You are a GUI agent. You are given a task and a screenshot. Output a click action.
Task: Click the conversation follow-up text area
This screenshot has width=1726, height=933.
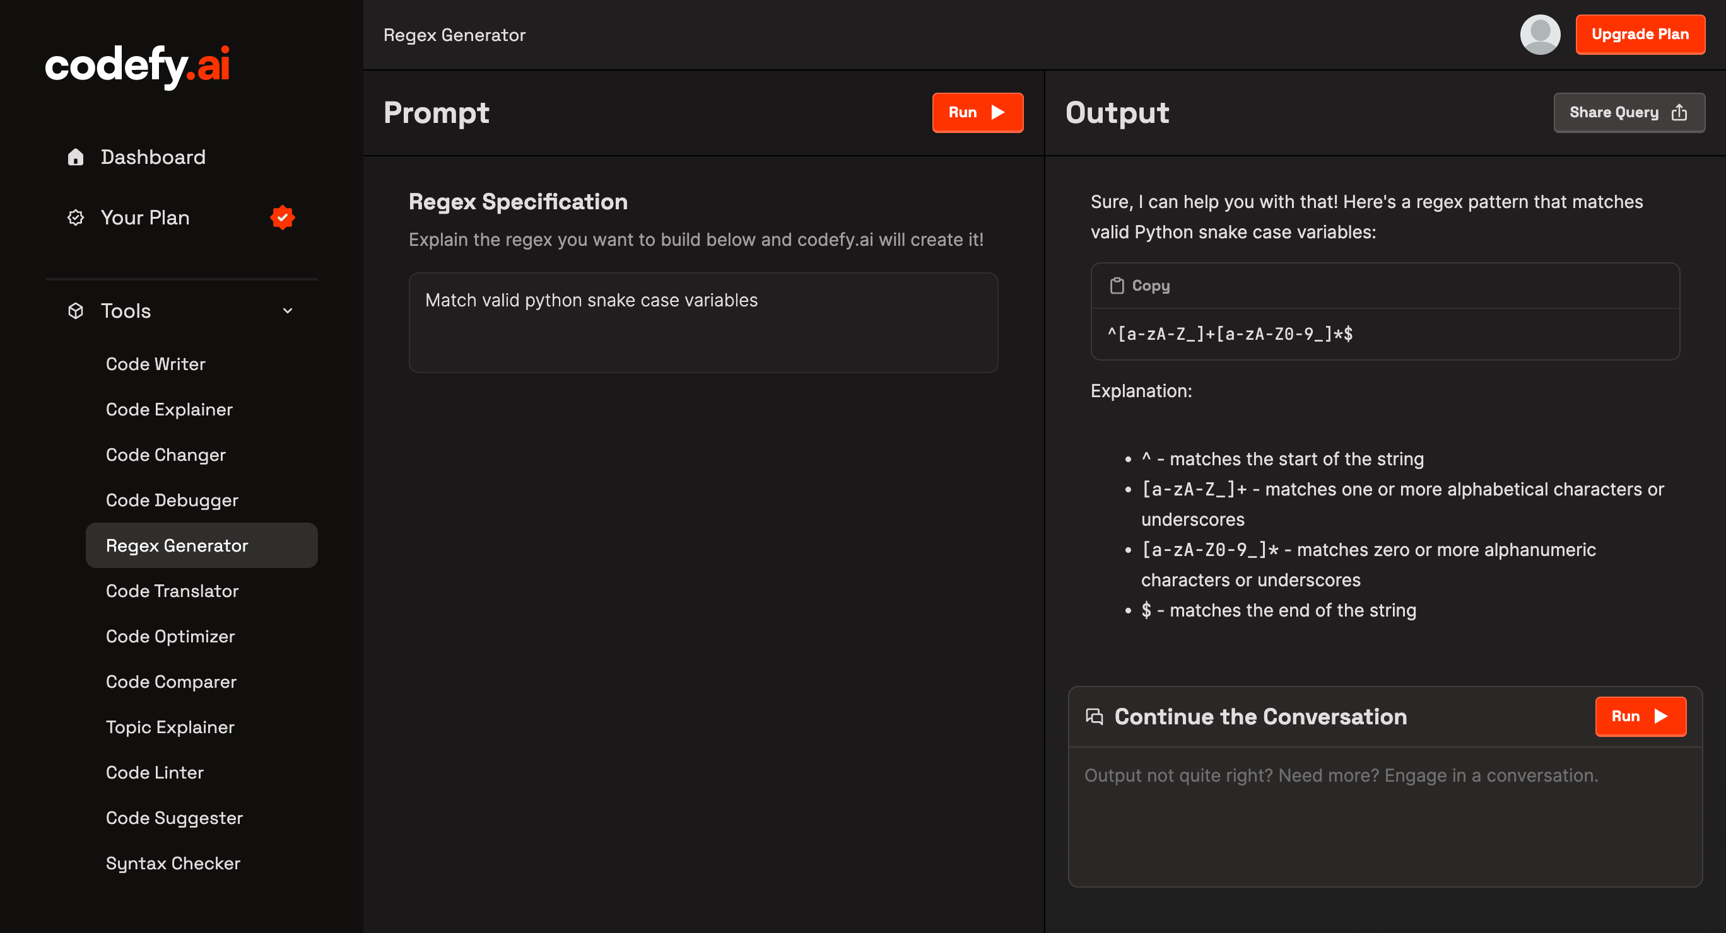pyautogui.click(x=1384, y=817)
